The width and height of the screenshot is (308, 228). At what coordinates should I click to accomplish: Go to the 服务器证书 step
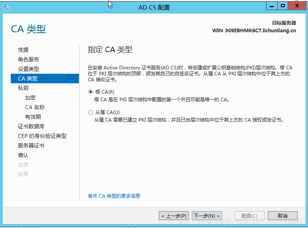pyautogui.click(x=31, y=145)
